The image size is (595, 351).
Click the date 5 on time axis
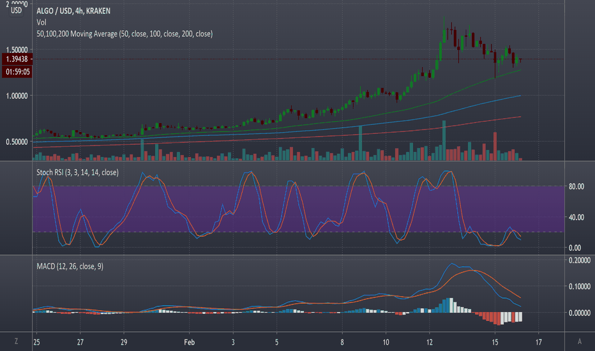coord(276,342)
